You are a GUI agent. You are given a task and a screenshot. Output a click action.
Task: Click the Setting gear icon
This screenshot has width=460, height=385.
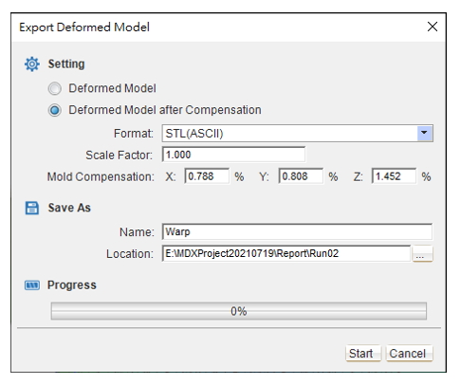pos(32,64)
